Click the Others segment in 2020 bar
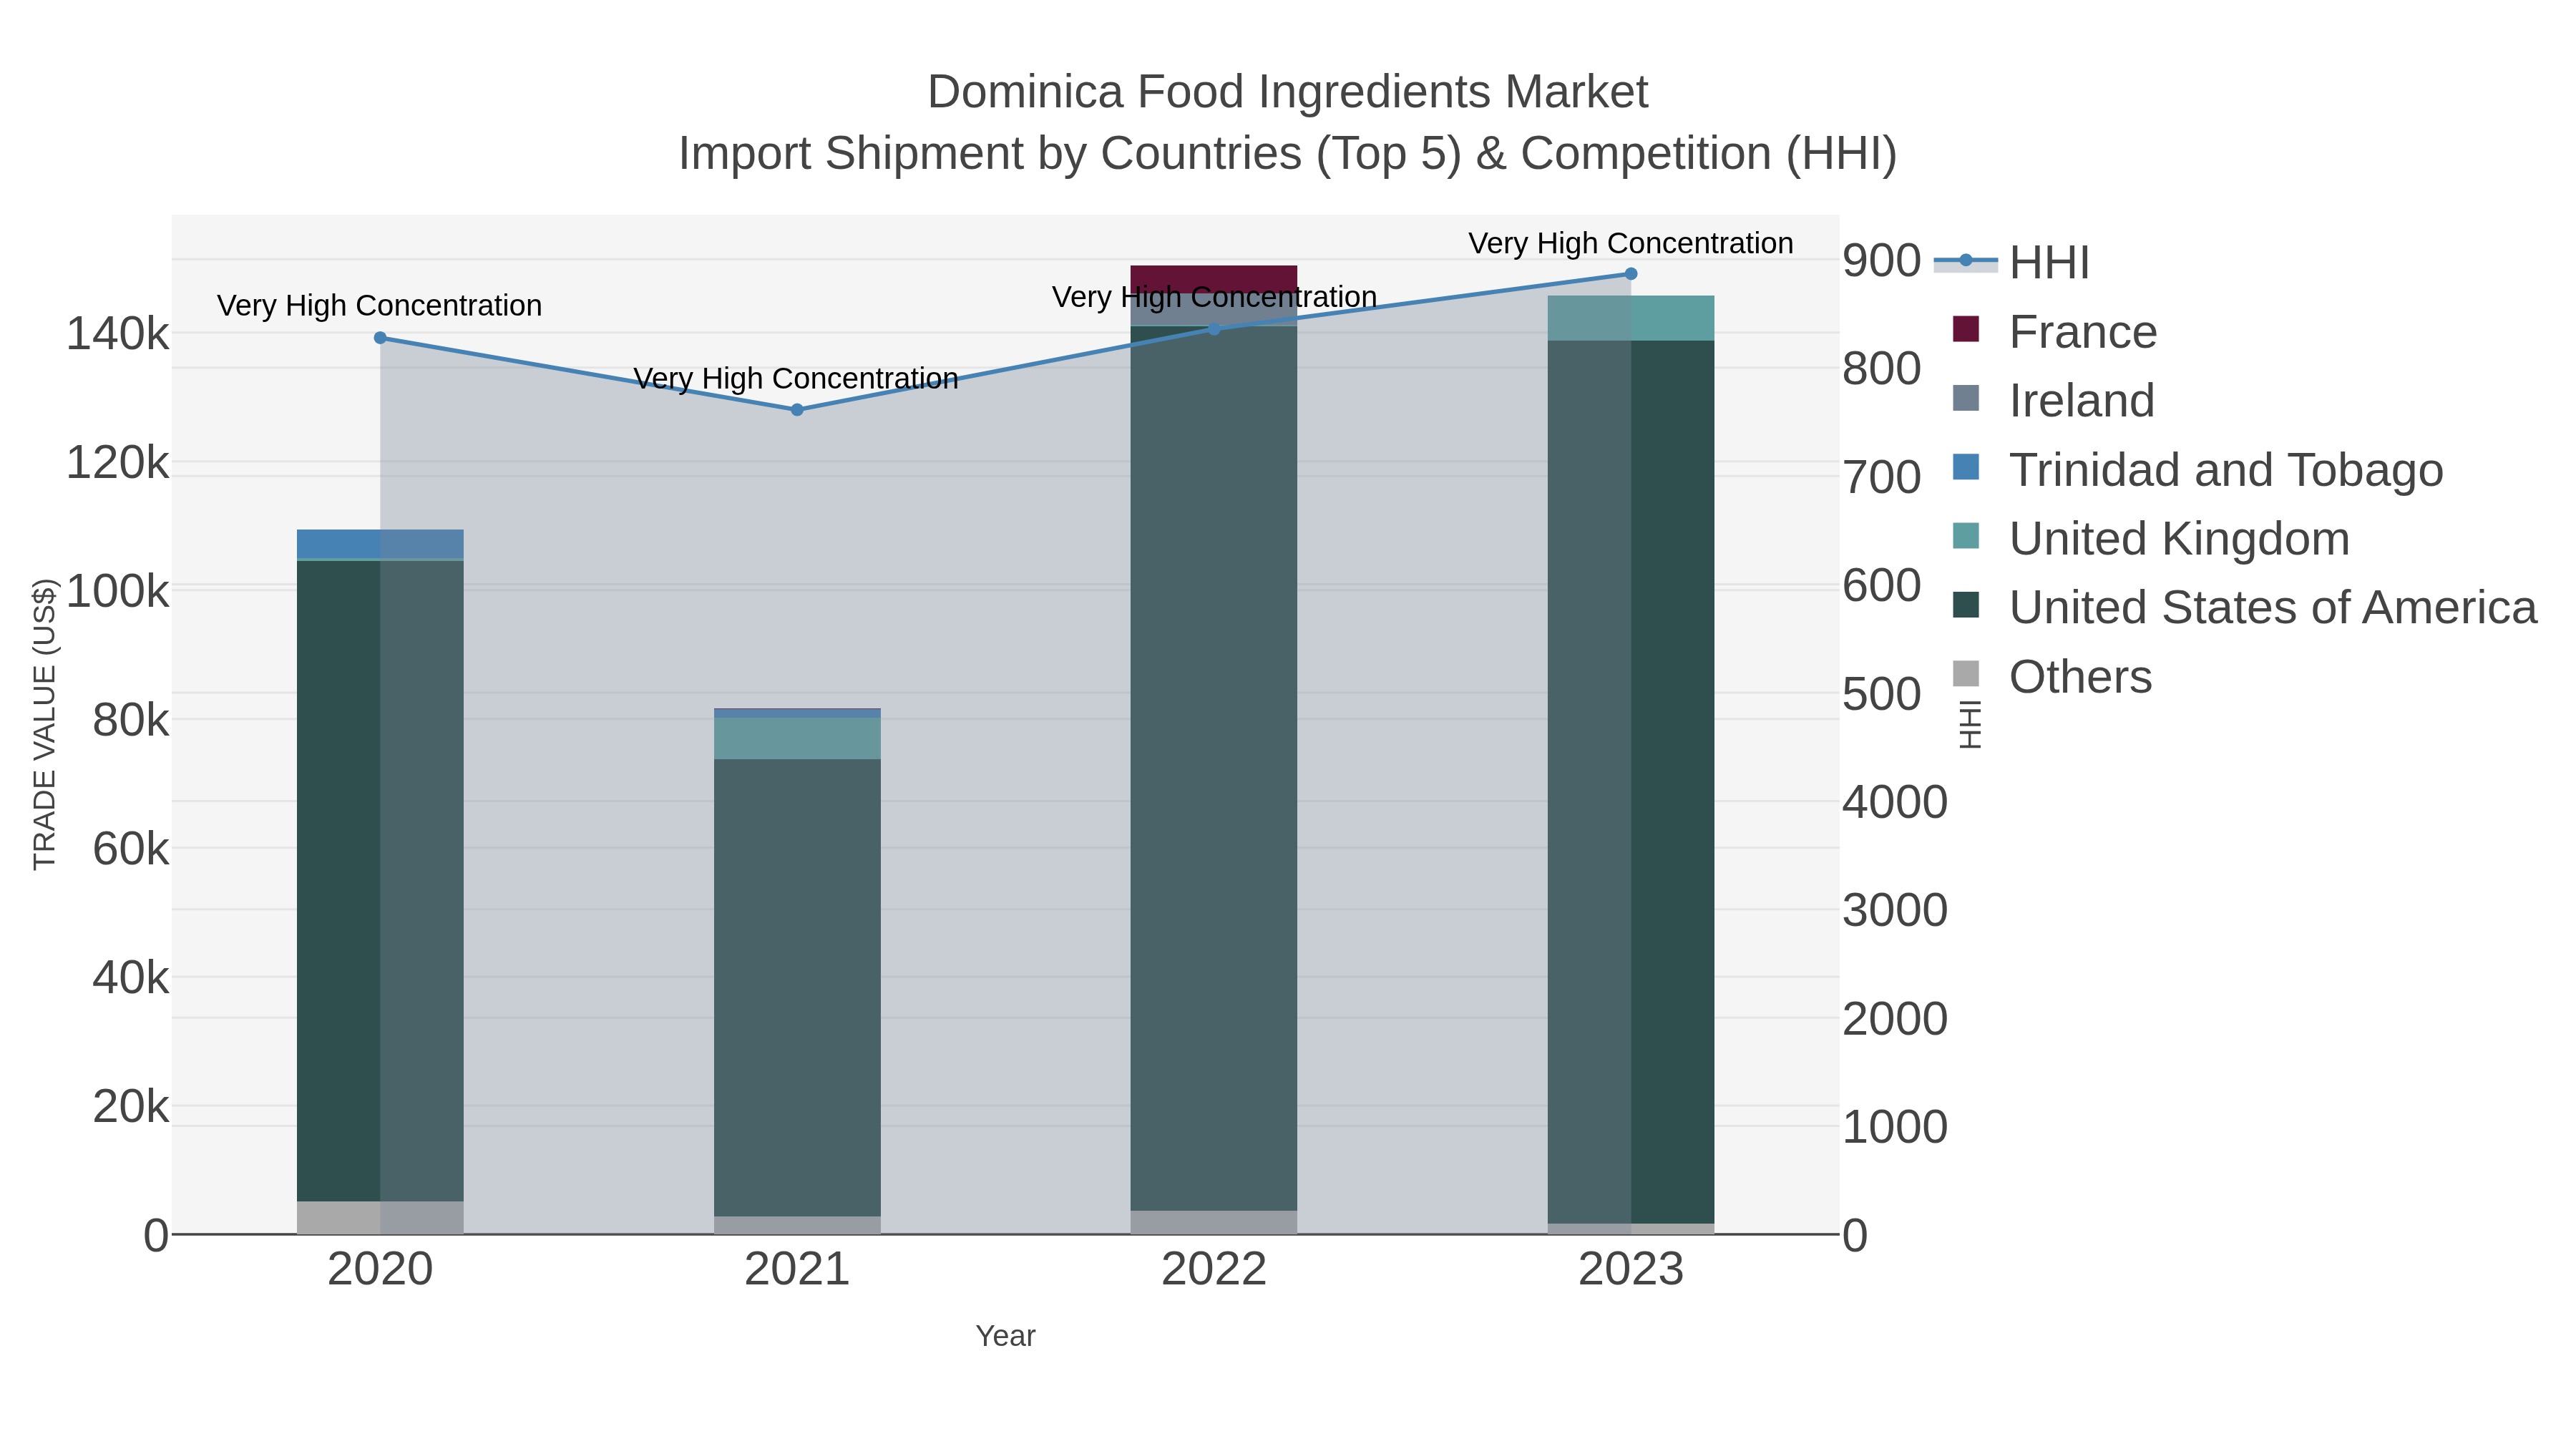The image size is (2576, 1449). tap(380, 1217)
